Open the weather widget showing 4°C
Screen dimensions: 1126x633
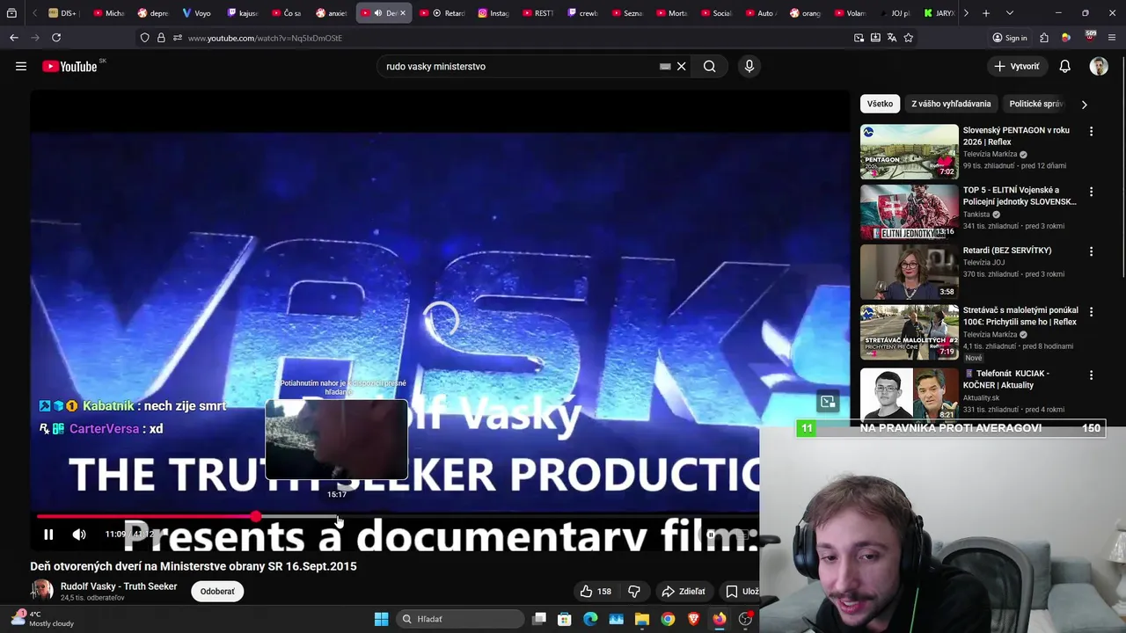coord(44,619)
